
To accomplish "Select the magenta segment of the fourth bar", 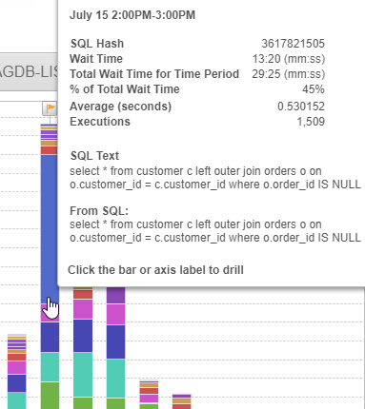I will coord(116,314).
